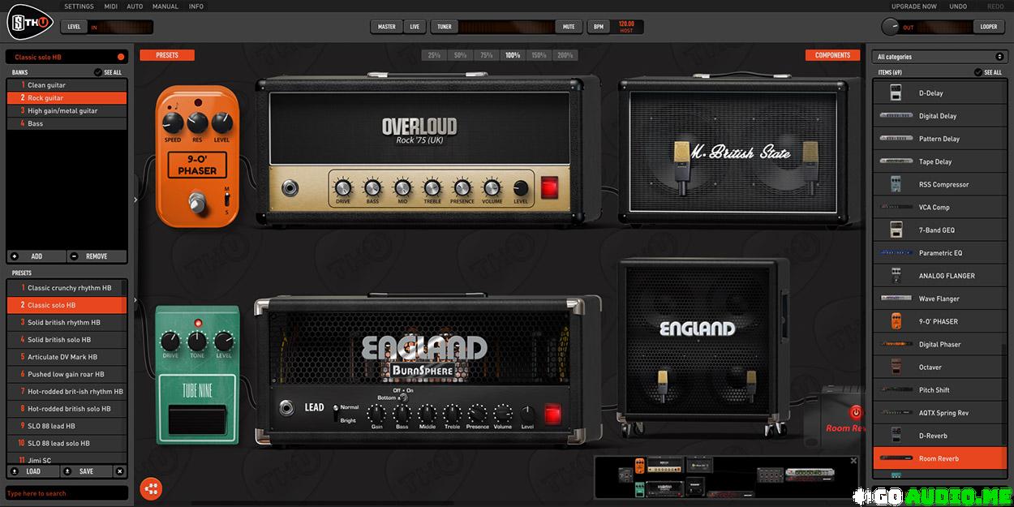Select the RSS Compressor pedal icon
Screen dimensions: 1014x507
[x=896, y=184]
